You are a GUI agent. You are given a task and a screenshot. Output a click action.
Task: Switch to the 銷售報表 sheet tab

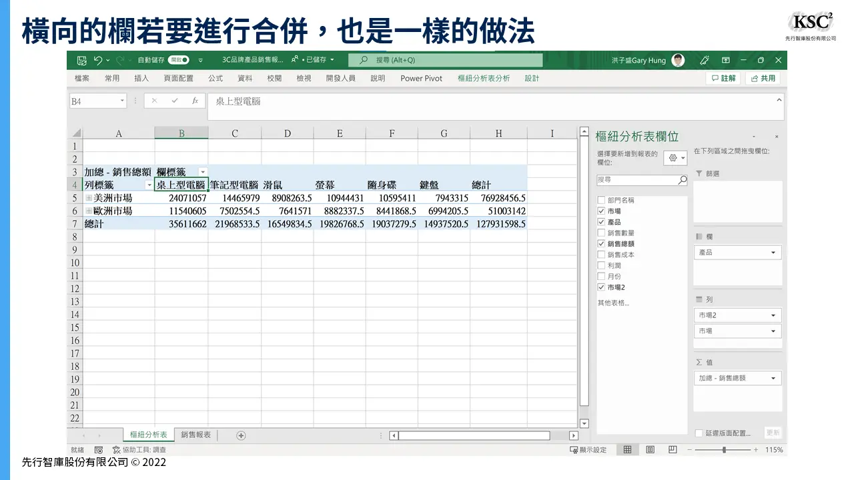(196, 435)
